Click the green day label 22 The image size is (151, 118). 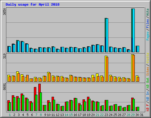tap(102, 115)
